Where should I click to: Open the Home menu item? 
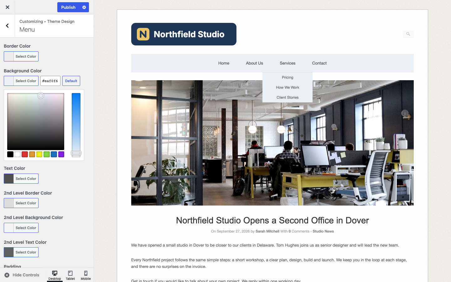(x=224, y=63)
